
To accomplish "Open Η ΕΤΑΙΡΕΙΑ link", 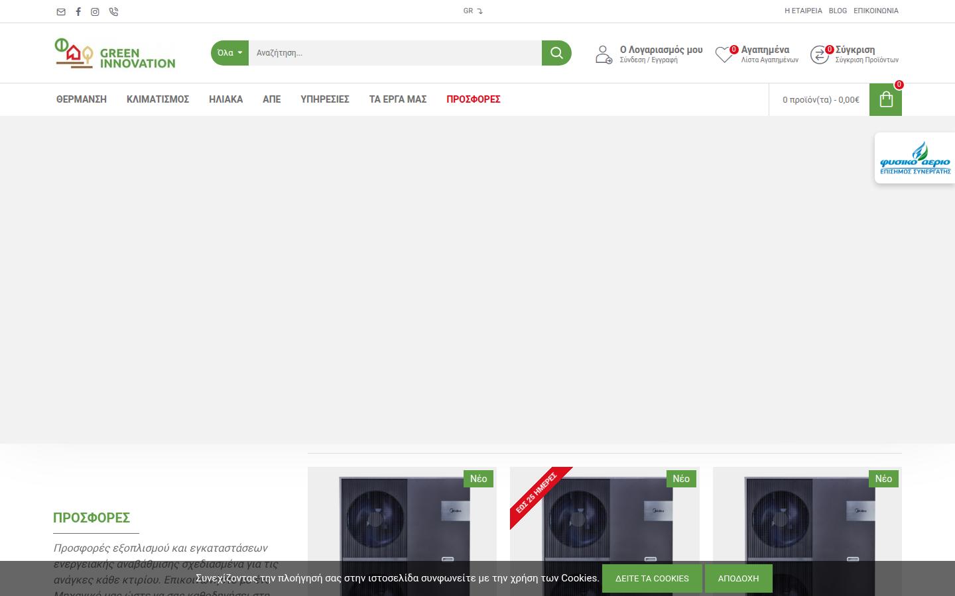I will coord(803,11).
